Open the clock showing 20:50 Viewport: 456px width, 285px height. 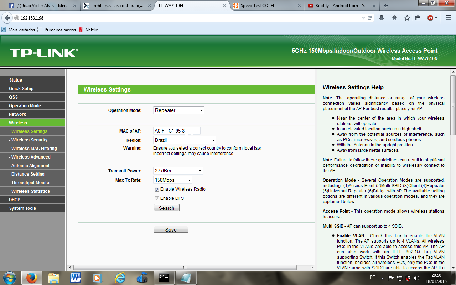[x=436, y=278]
